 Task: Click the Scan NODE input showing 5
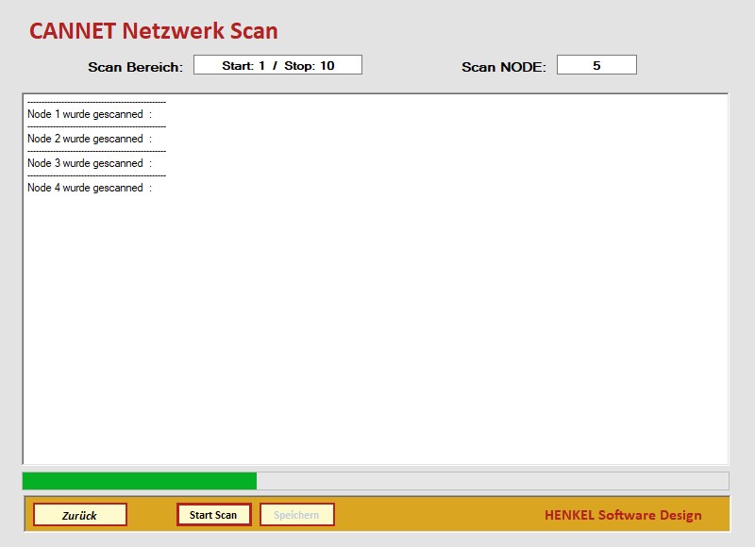click(x=598, y=64)
